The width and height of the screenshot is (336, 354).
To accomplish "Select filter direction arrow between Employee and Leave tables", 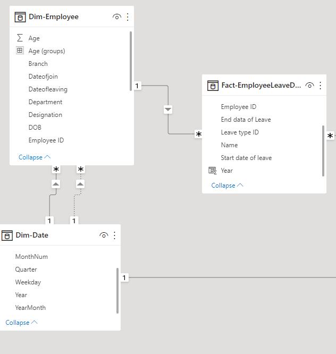I will click(x=168, y=109).
